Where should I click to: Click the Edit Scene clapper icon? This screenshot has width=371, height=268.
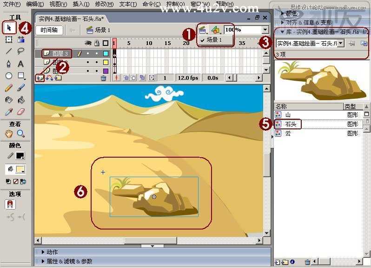[x=203, y=30]
